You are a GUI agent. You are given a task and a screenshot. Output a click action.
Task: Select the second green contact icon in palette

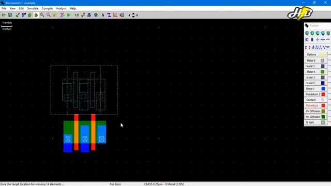coord(312,33)
